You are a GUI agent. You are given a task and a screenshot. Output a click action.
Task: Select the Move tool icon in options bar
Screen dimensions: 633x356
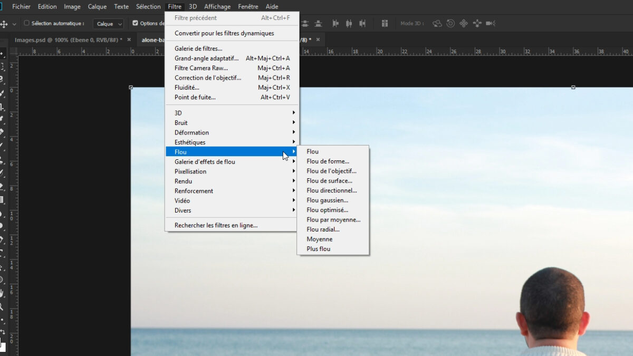(4, 24)
